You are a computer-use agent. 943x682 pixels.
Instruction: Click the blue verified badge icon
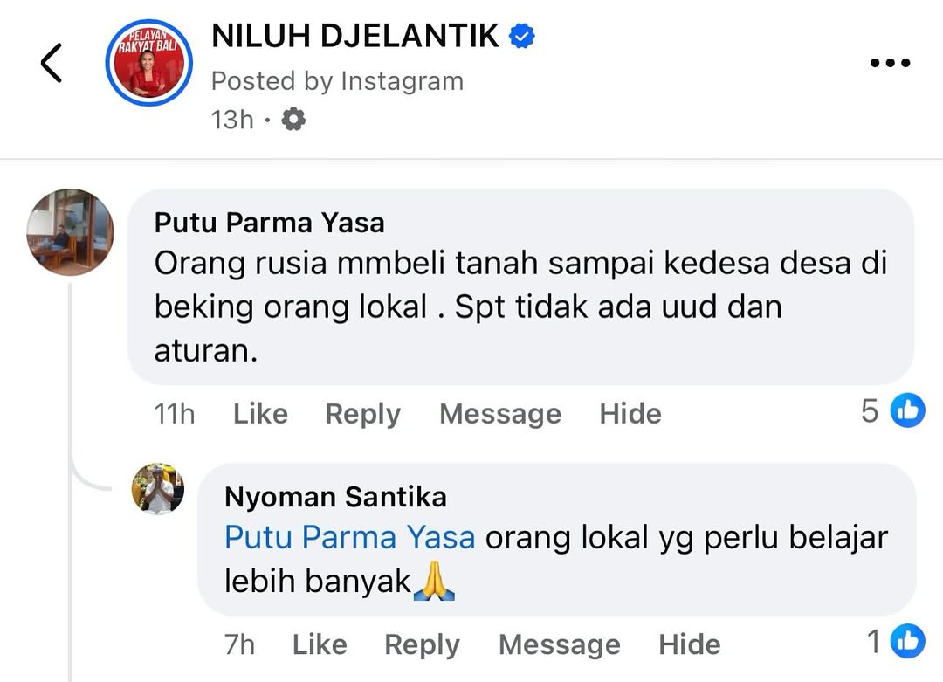[x=522, y=37]
